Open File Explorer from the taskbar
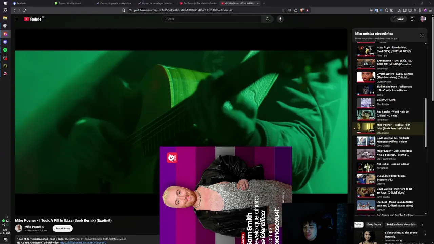The image size is (434, 244). pos(5,18)
